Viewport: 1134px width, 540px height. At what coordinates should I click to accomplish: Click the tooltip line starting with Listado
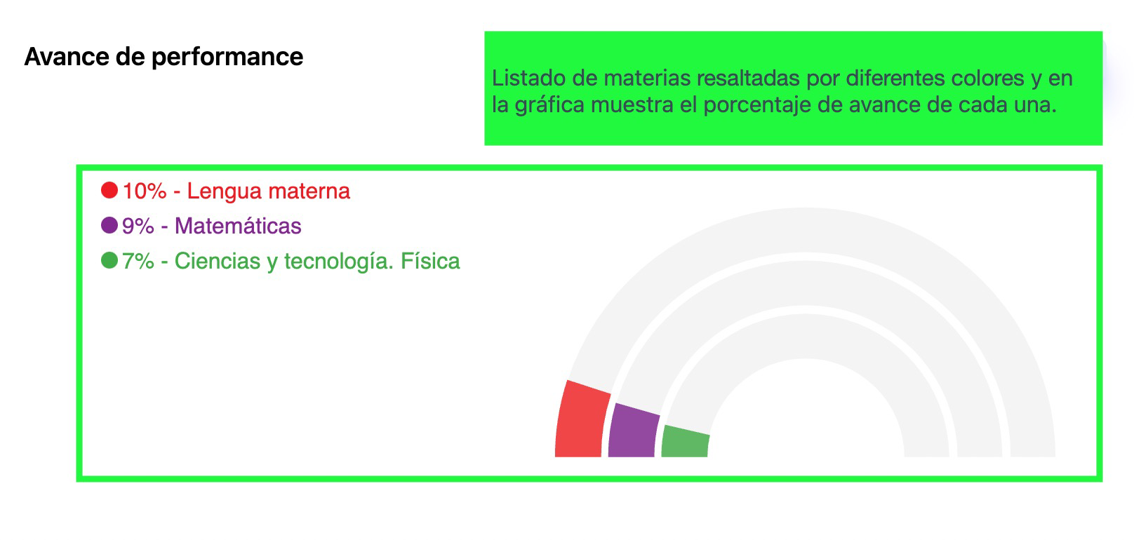pos(782,78)
